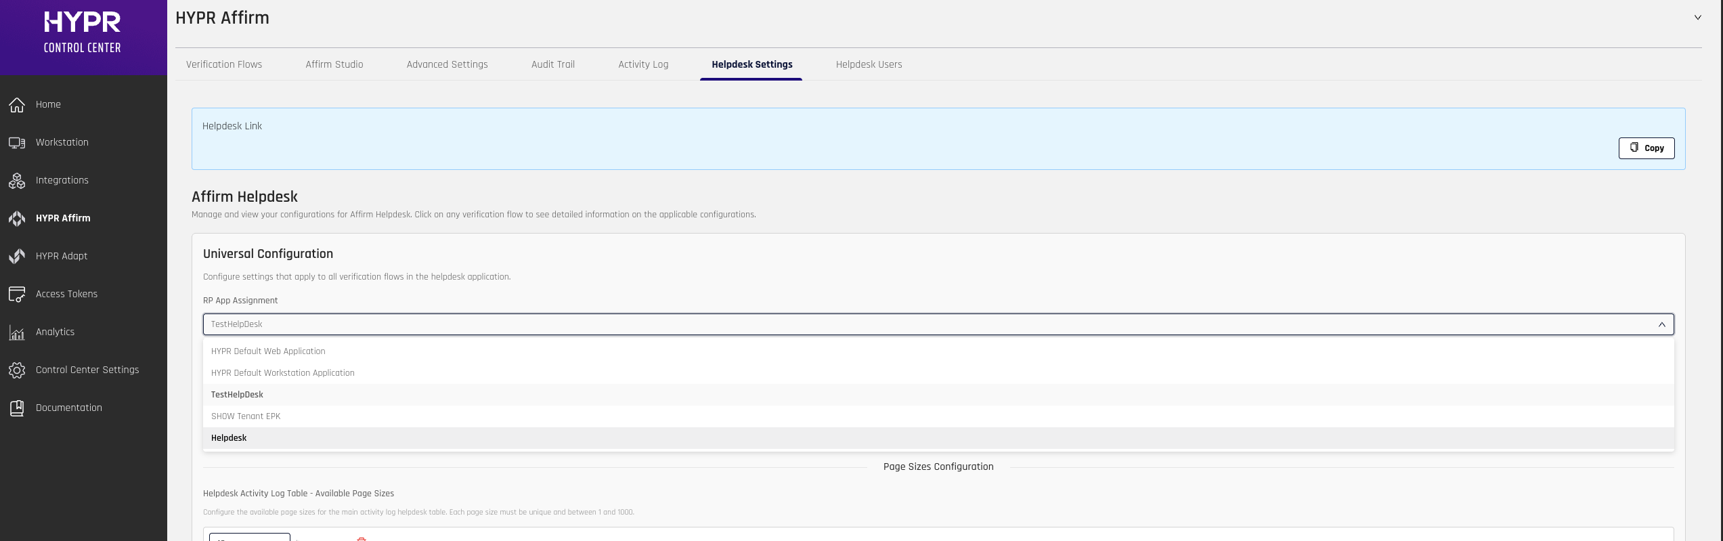Choose HYPR Default Workstation Application option
The image size is (1723, 541).
938,372
